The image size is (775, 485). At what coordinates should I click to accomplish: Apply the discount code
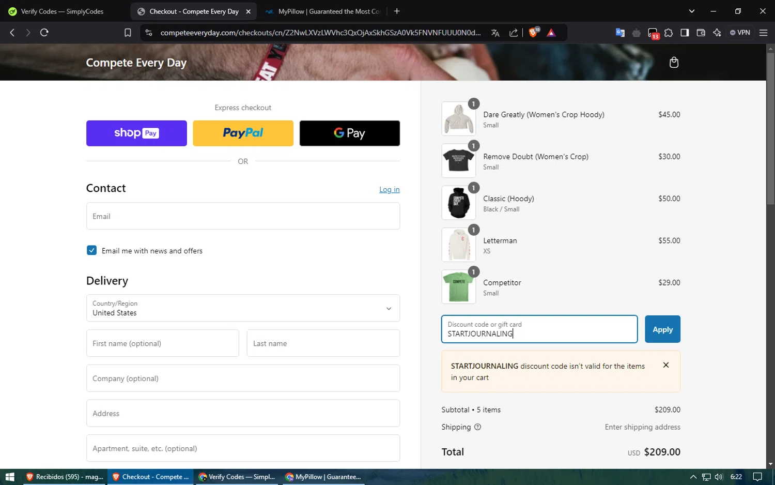tap(662, 329)
